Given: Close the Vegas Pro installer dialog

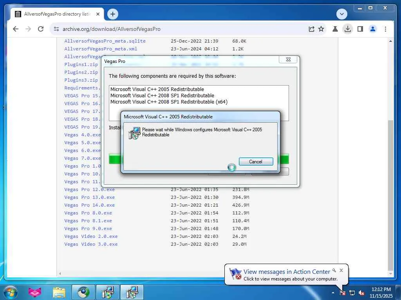Looking at the screenshot, I should point(288,59).
